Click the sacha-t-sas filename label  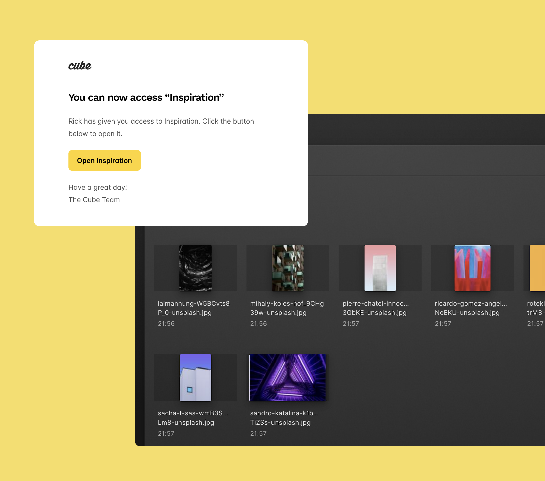pos(192,417)
